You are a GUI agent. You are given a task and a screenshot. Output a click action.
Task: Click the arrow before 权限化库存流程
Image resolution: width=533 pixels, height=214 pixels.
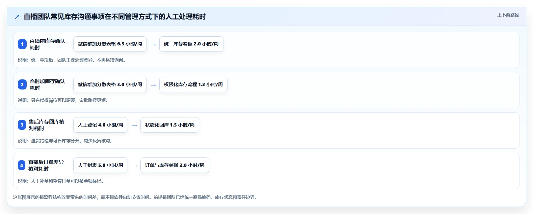pos(153,85)
